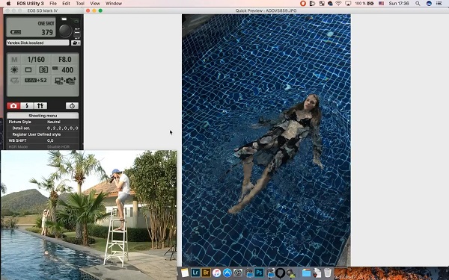This screenshot has height=280, width=449.
Task: Click the Sun 17:36 clock
Action: tap(399, 4)
